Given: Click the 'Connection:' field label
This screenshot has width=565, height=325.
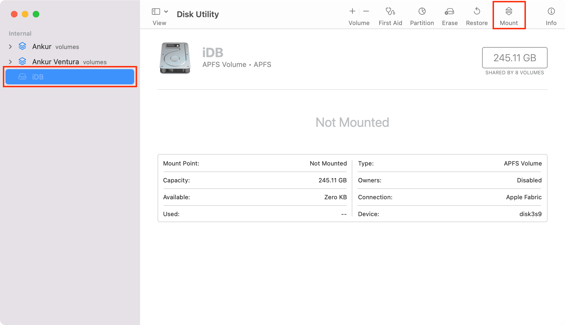Looking at the screenshot, I should [x=375, y=197].
